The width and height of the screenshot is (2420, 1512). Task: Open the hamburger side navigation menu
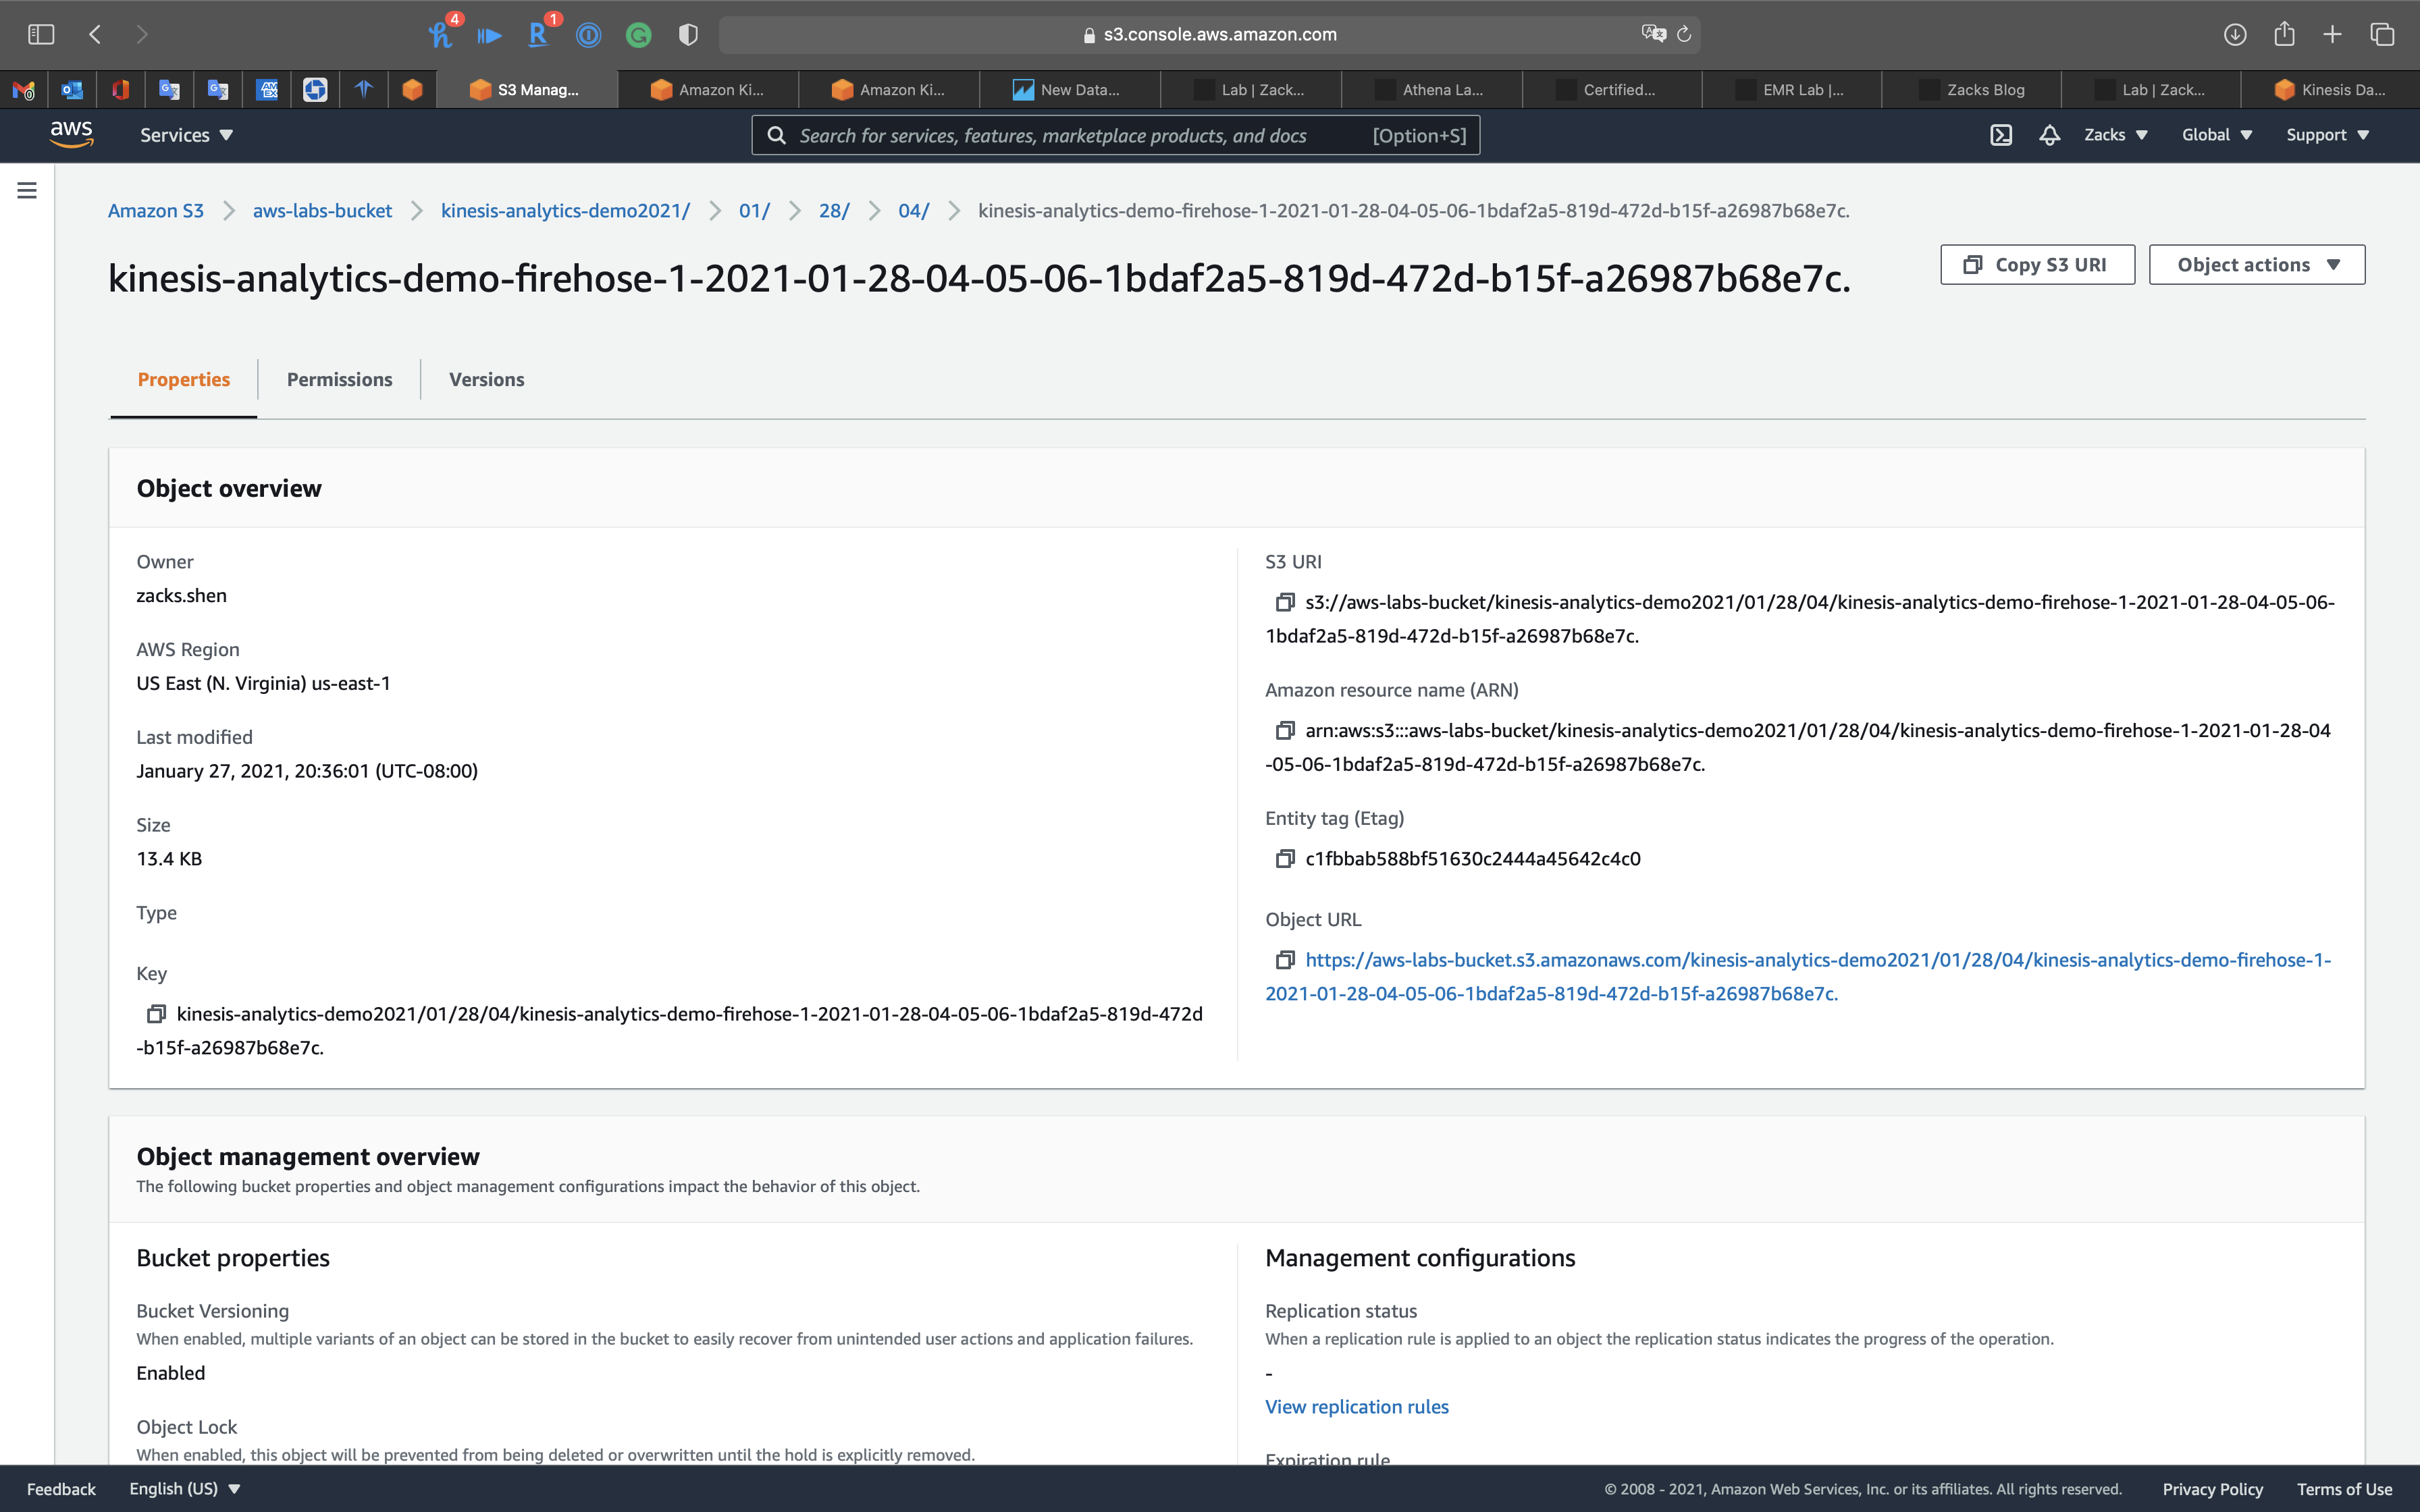pos(27,190)
